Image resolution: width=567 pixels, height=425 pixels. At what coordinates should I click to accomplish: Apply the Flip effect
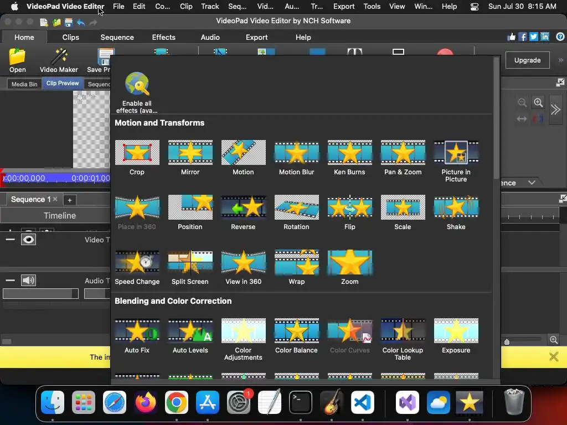coord(350,212)
